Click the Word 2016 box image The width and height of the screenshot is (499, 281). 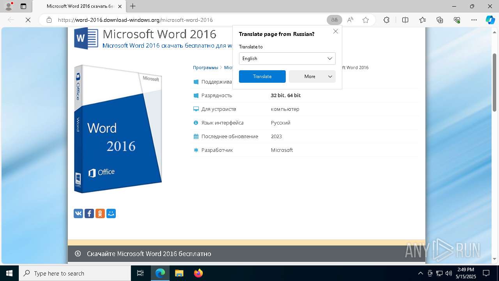118,129
